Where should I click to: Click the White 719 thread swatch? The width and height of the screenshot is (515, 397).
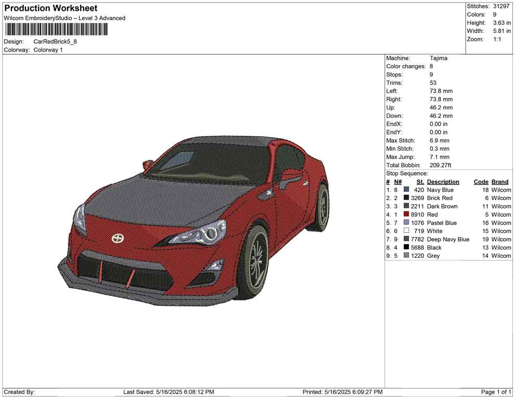[406, 231]
